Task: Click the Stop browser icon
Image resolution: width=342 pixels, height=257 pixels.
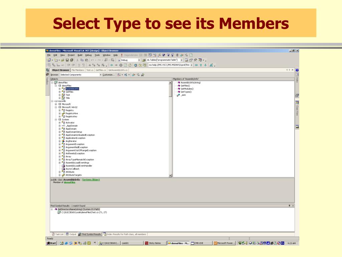Action: tap(121, 65)
